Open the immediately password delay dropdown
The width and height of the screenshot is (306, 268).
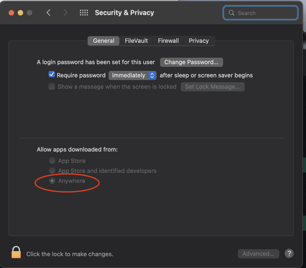pyautogui.click(x=132, y=75)
